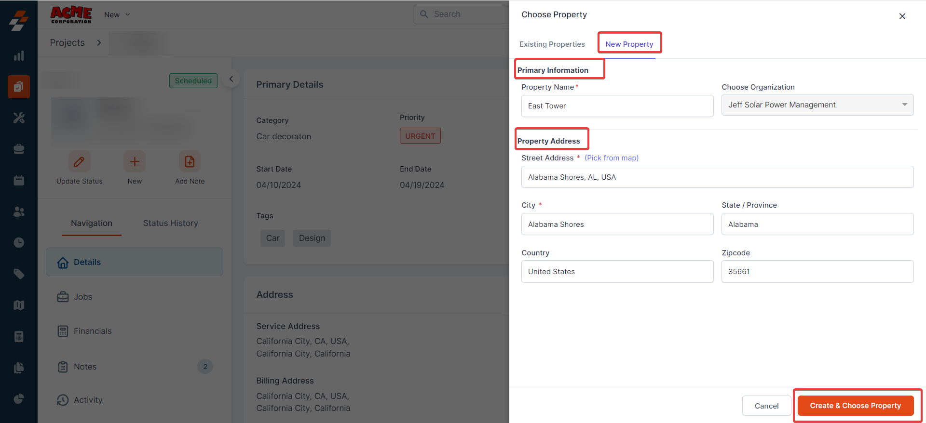Screen dimensions: 926x423
Task: Open the briefcase icon in the sidebar
Action: tap(19, 149)
